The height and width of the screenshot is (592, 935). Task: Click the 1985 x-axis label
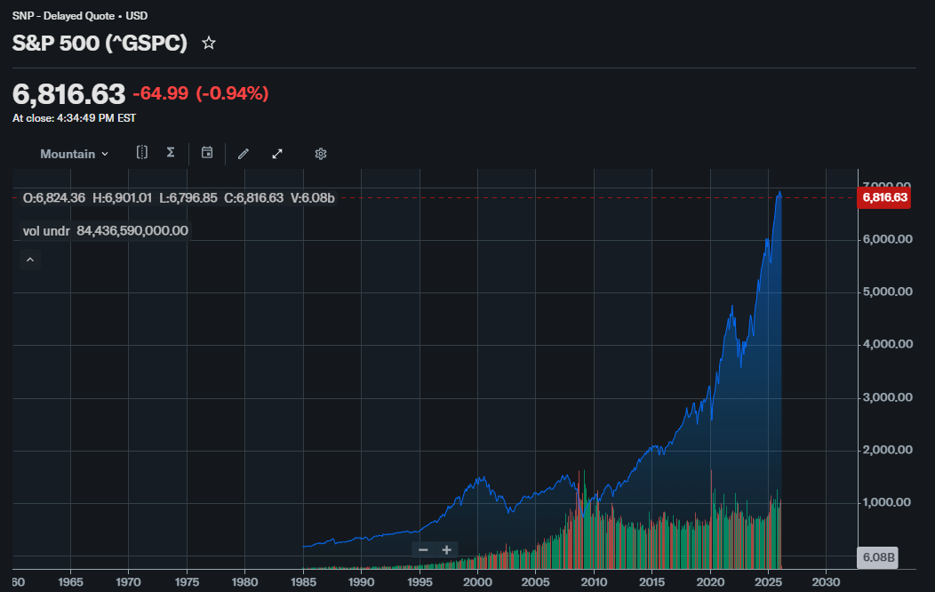click(303, 582)
